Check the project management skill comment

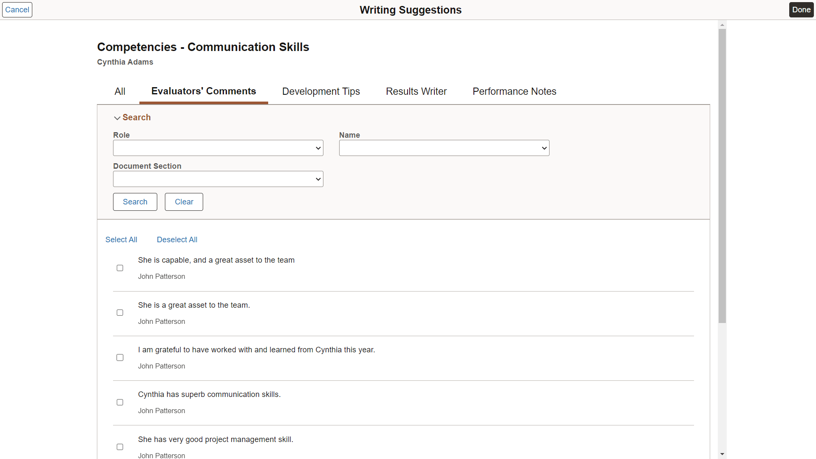(119, 447)
